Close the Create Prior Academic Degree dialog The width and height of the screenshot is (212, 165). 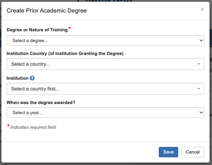click(202, 10)
